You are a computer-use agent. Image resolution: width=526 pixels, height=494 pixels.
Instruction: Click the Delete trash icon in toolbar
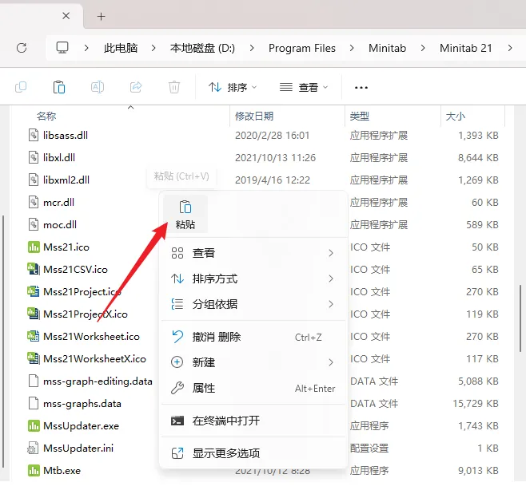pyautogui.click(x=174, y=87)
